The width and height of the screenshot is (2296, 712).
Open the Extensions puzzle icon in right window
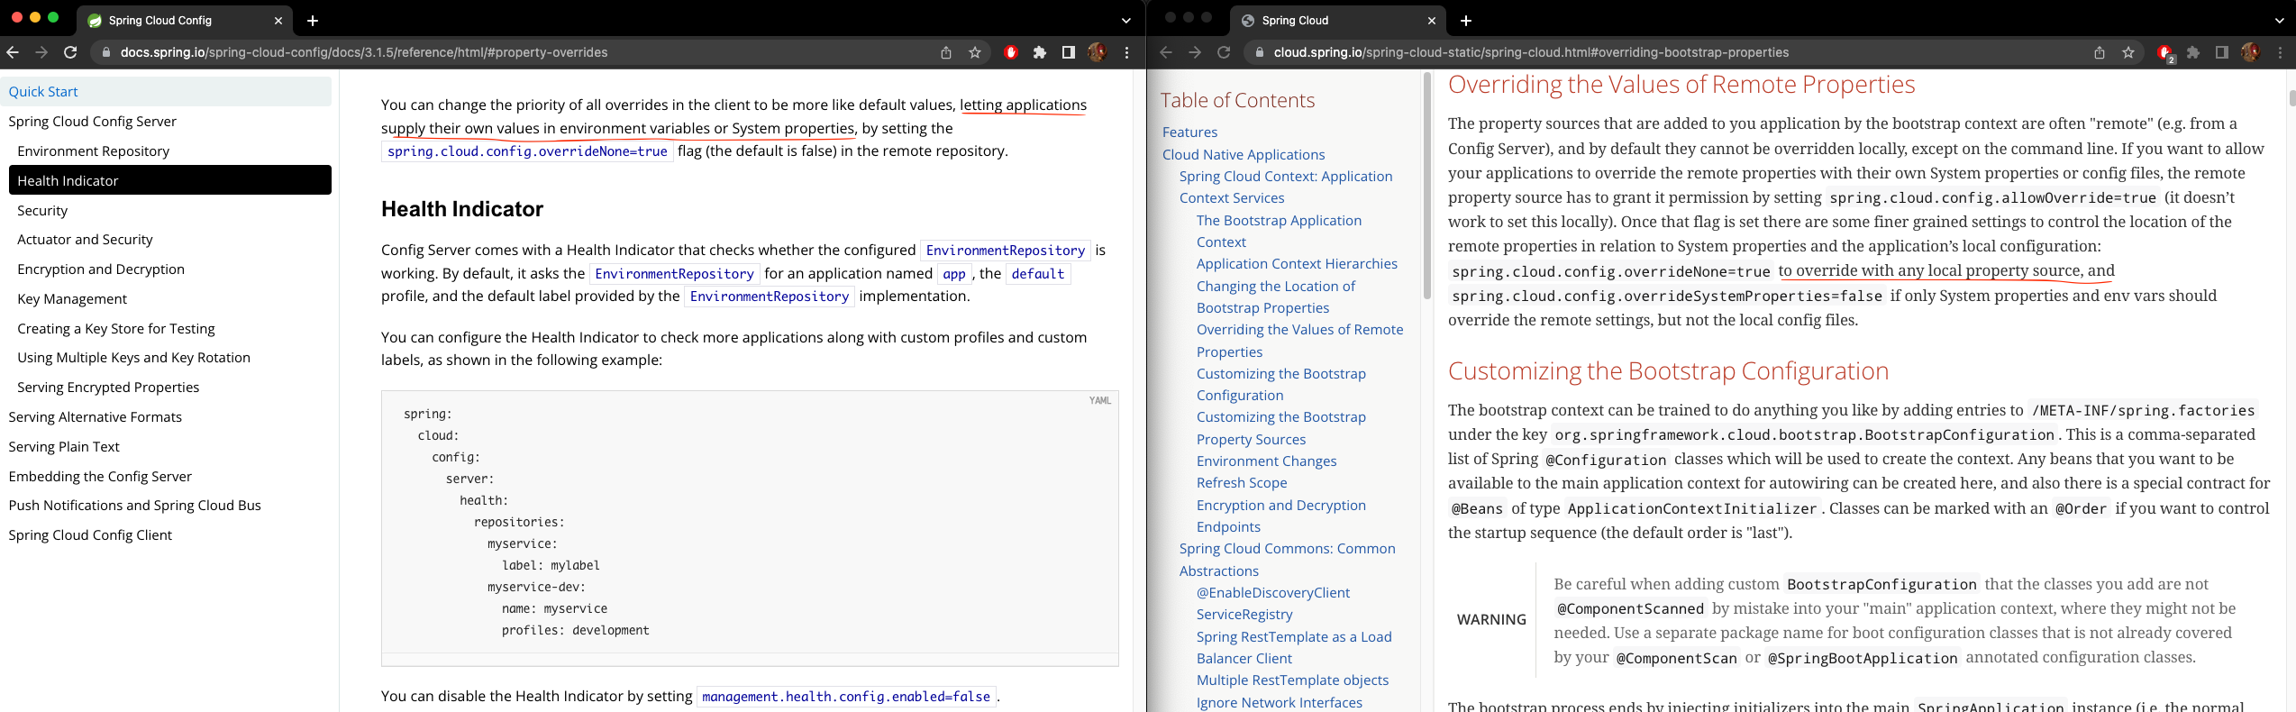point(2193,52)
